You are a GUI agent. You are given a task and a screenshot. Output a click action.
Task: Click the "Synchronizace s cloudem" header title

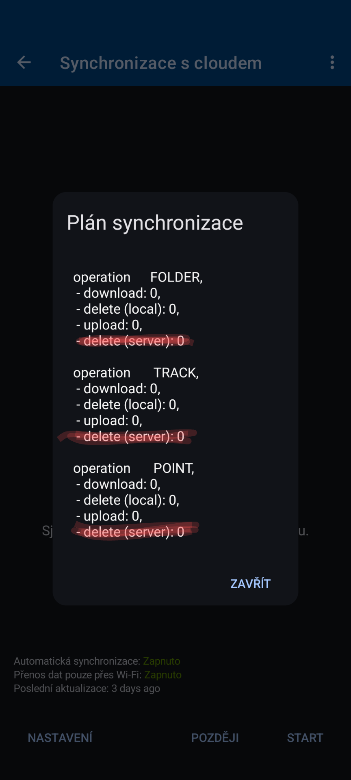[161, 63]
